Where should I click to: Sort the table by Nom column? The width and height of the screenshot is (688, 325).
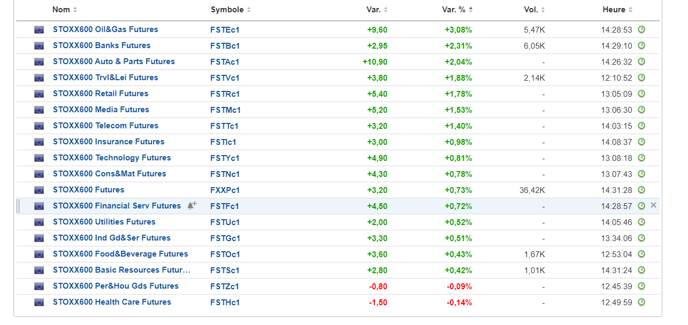(x=65, y=10)
